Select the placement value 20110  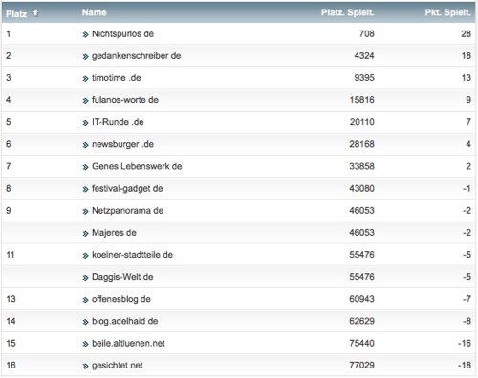(362, 122)
